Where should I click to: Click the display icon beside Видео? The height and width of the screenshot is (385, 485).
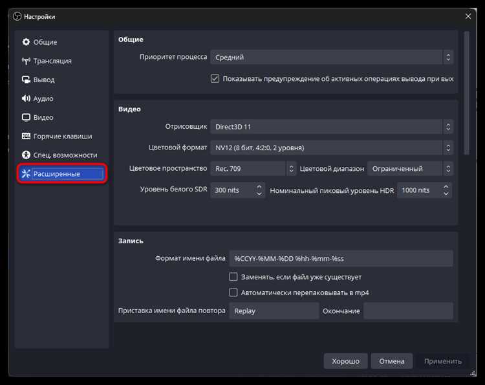(26, 117)
